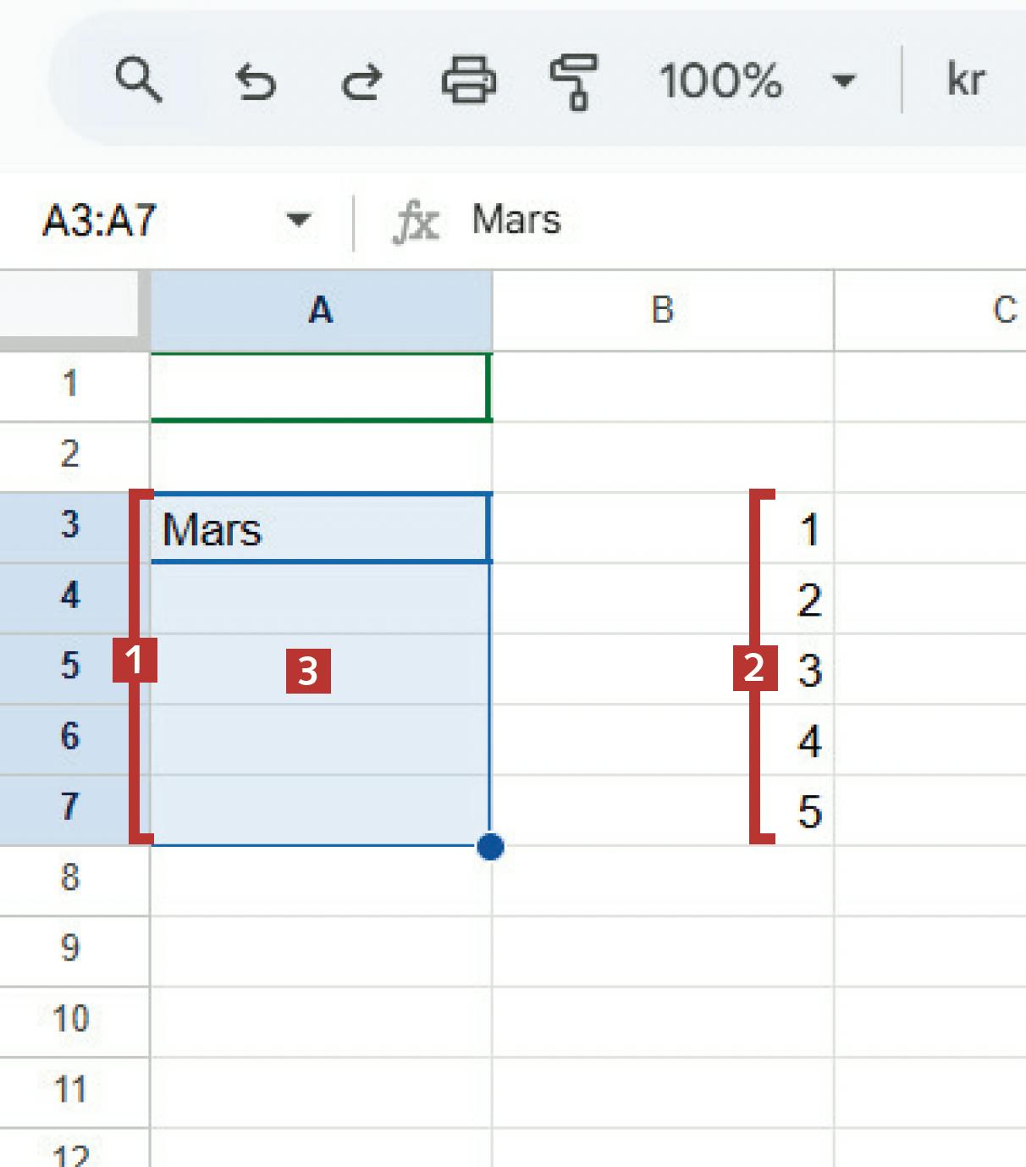Viewport: 1026px width, 1167px height.
Task: Select column A header
Action: (321, 310)
